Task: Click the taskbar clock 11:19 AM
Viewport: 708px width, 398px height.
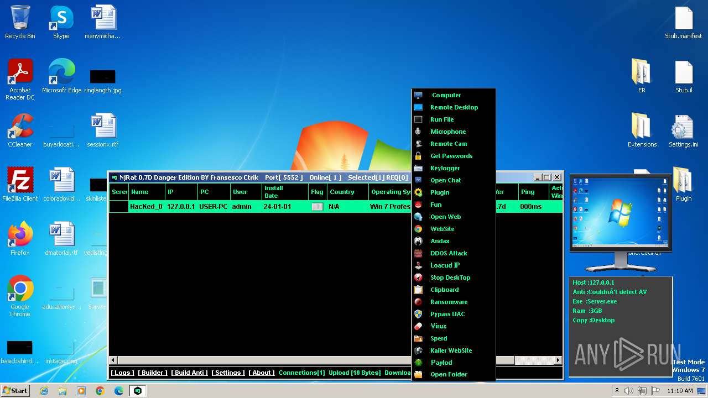Action: pos(680,391)
